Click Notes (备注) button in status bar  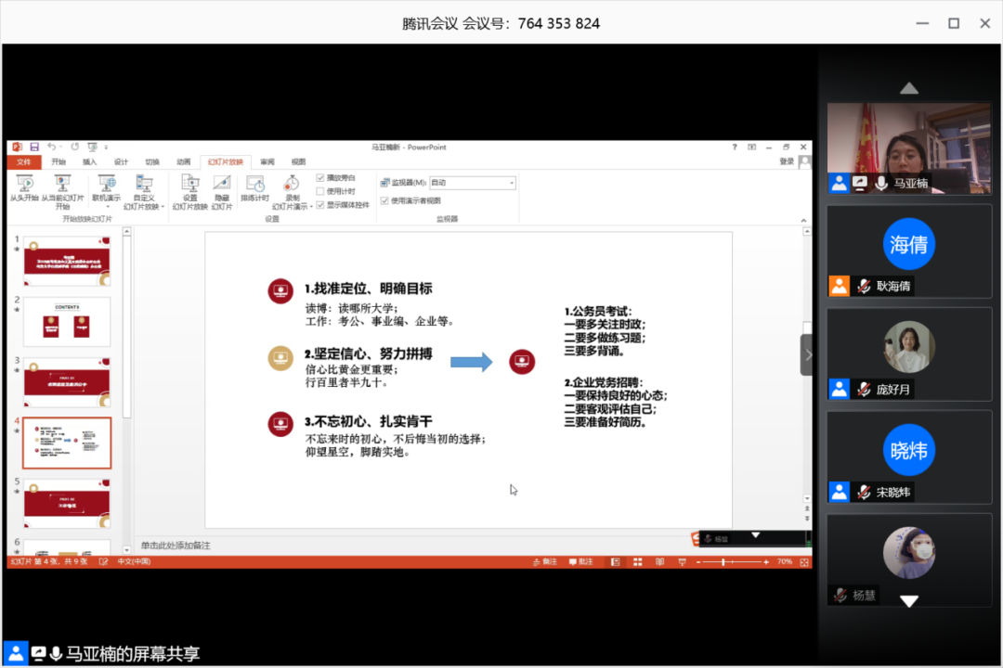click(x=545, y=562)
